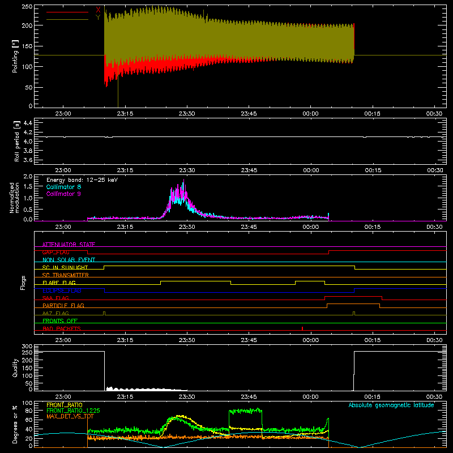Click the olive Y legend label
This screenshot has height=453, width=453.
click(x=98, y=18)
